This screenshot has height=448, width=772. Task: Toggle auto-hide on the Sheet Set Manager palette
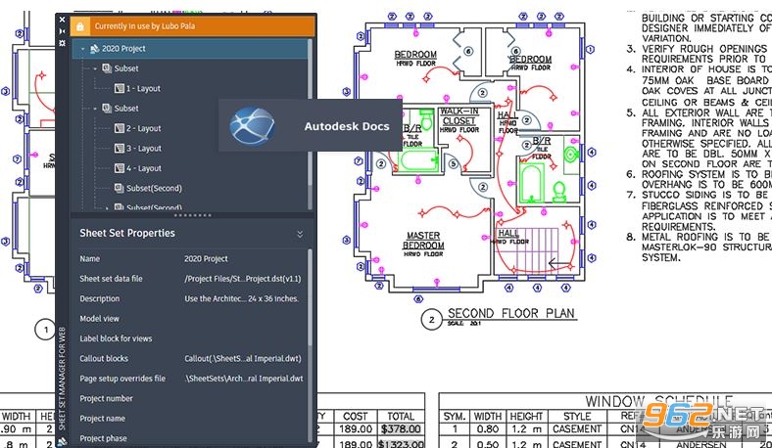62,31
